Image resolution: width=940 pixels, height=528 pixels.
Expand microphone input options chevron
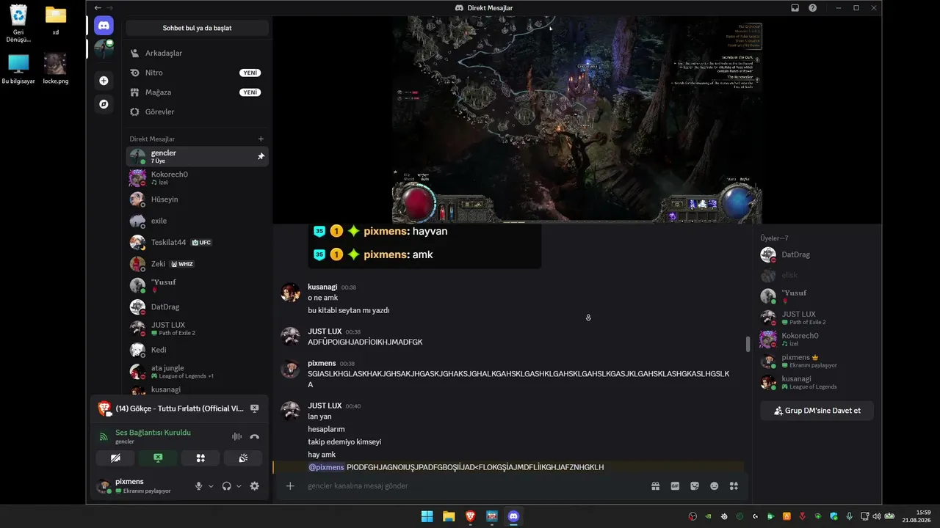(211, 486)
